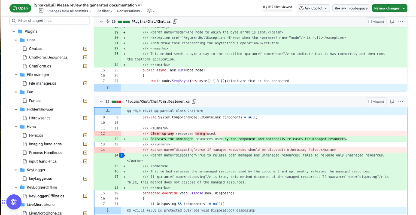Select Hvnc.cs in the file tree
416x215 pixels.
36,135
